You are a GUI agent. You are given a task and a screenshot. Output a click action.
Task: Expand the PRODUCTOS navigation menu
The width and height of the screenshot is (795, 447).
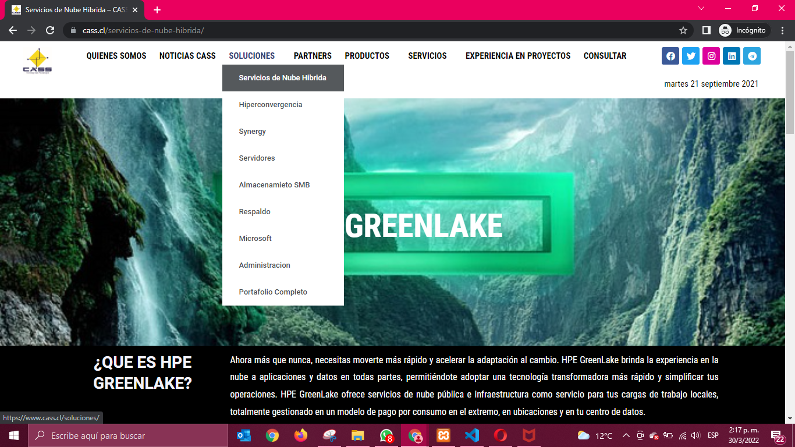[367, 56]
